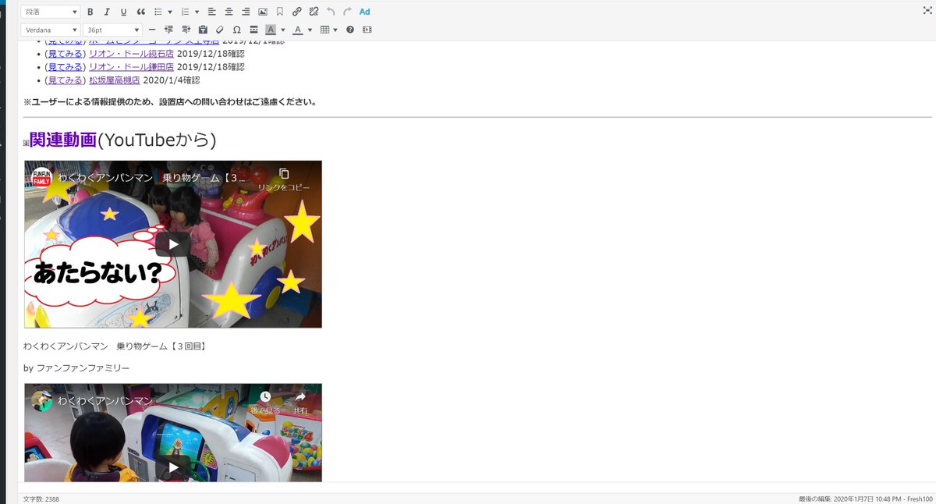Insert a horizontal line

point(151,30)
